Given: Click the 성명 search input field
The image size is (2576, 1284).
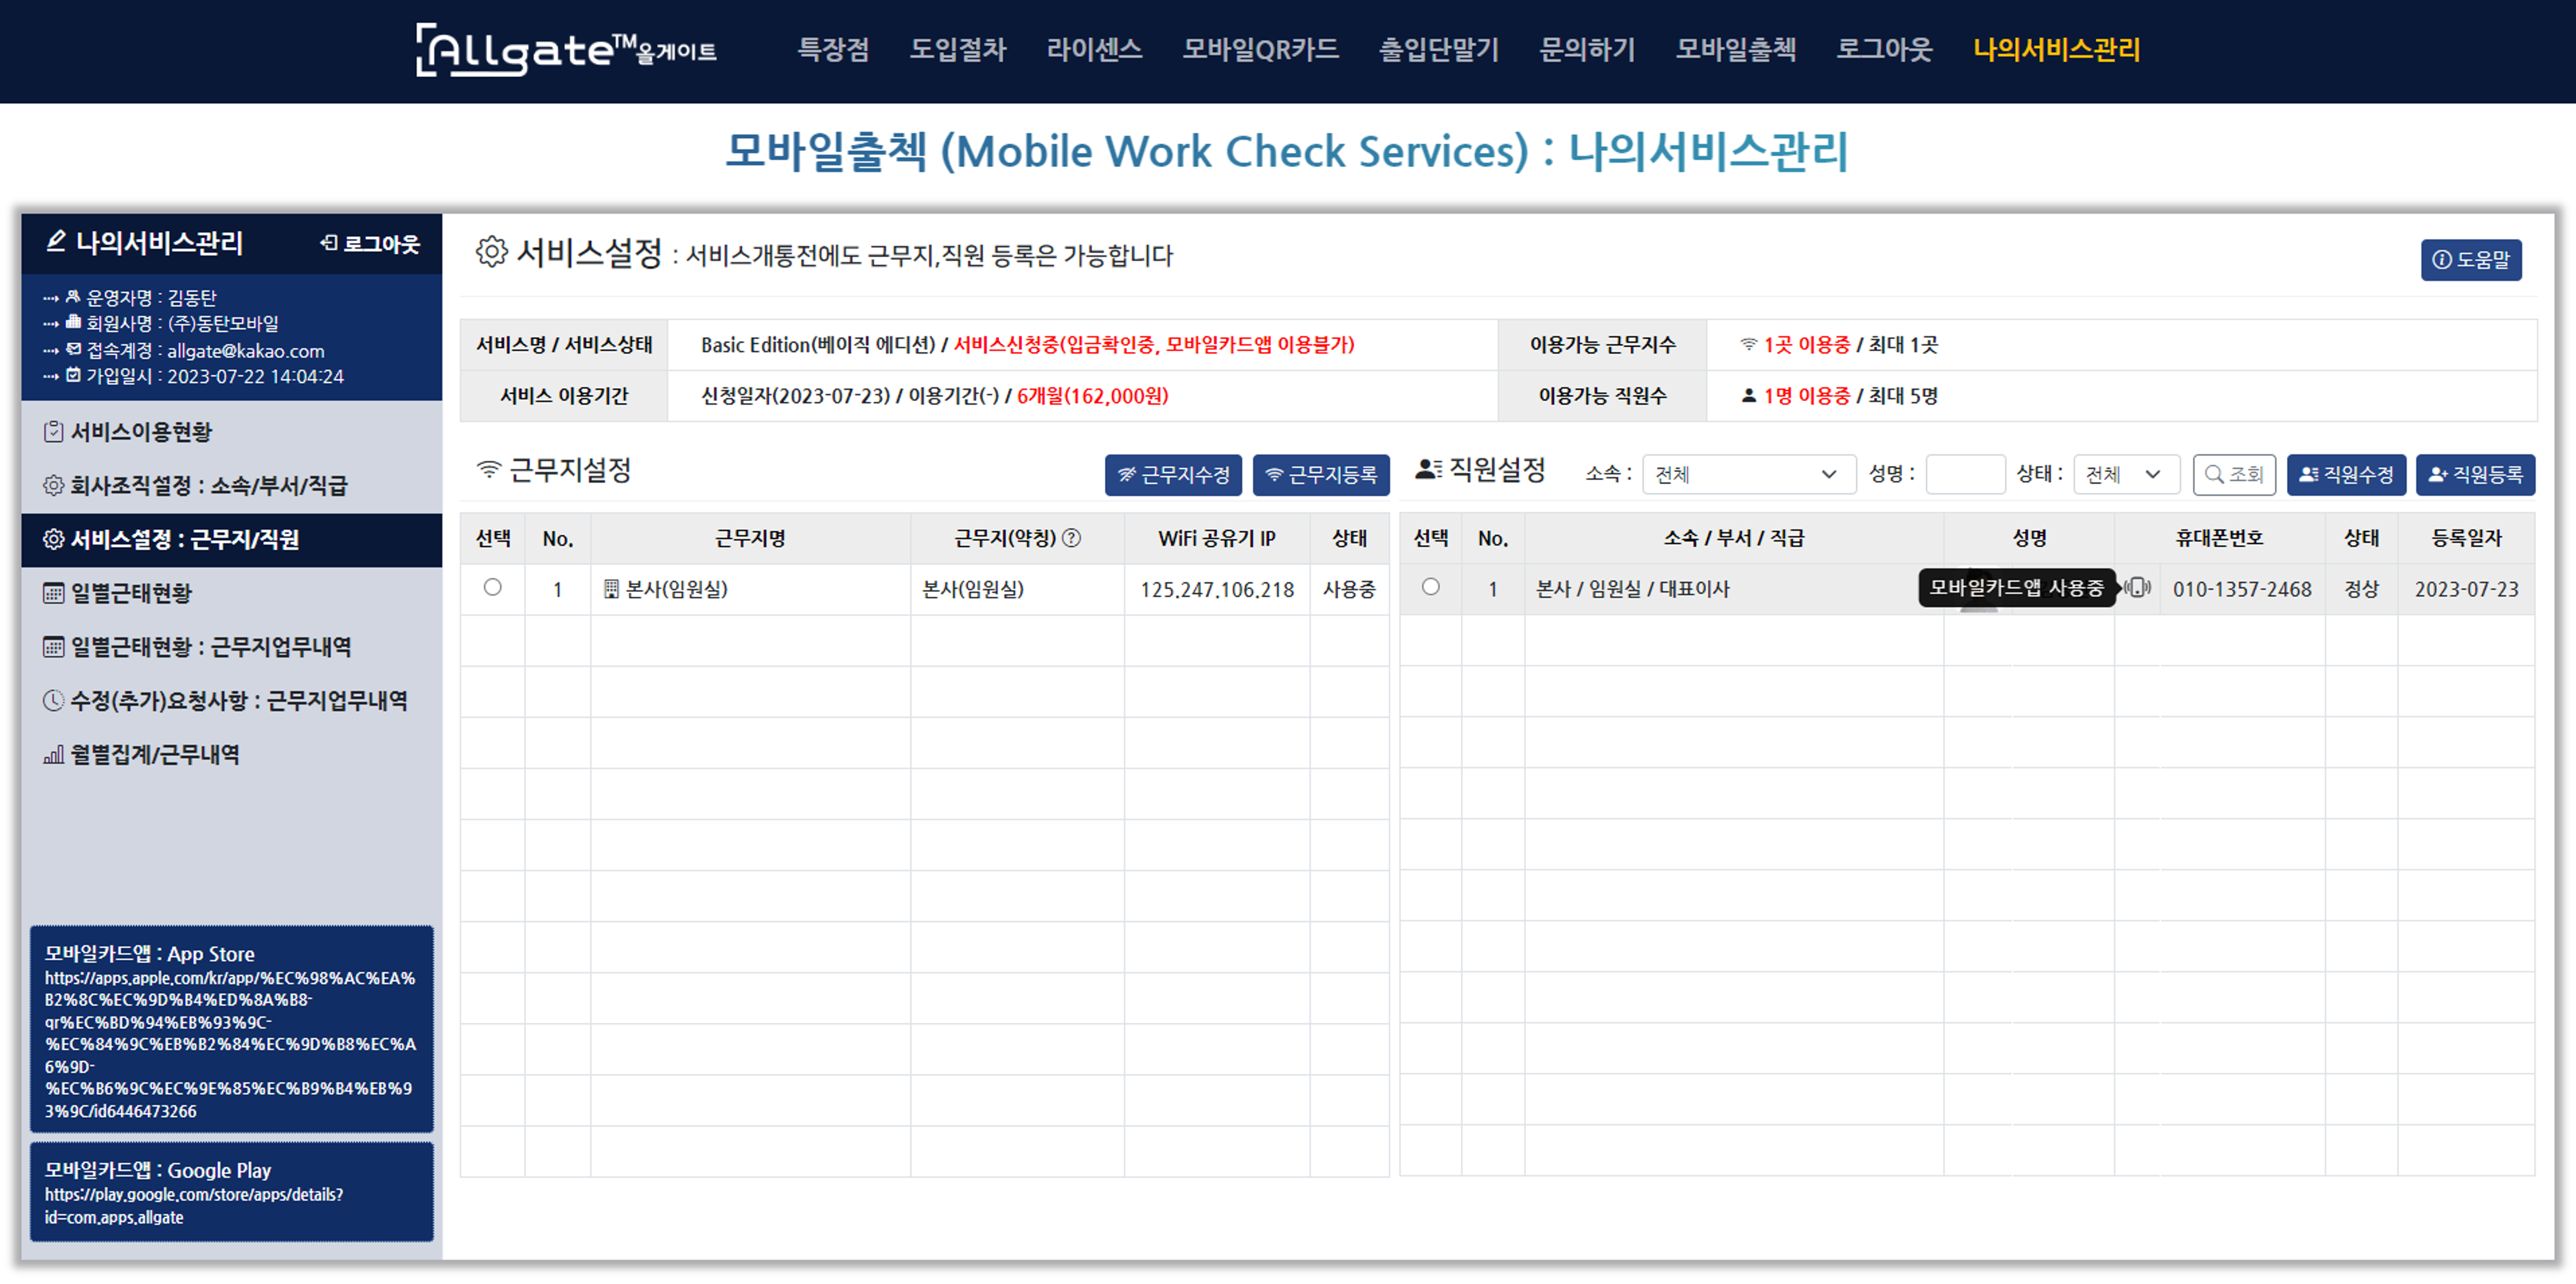Looking at the screenshot, I should tap(1965, 475).
